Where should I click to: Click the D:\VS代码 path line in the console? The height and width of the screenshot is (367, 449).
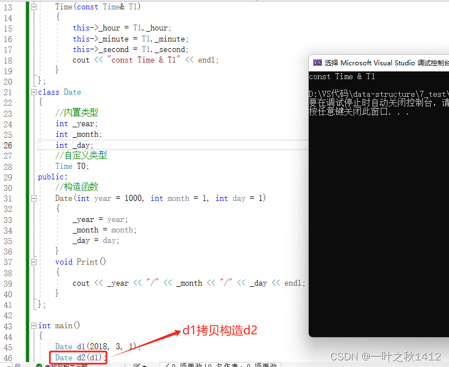pos(379,94)
